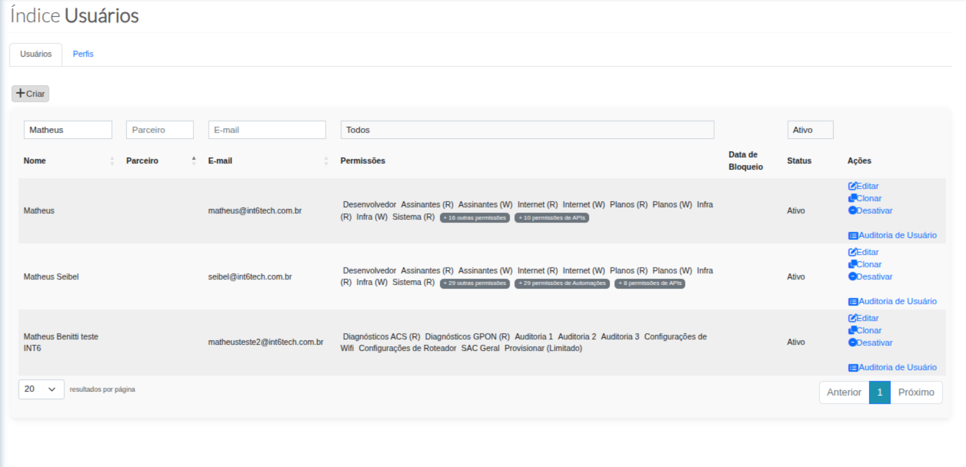Image resolution: width=966 pixels, height=467 pixels.
Task: Open the Todos permissions filter dropdown
Action: coord(527,130)
